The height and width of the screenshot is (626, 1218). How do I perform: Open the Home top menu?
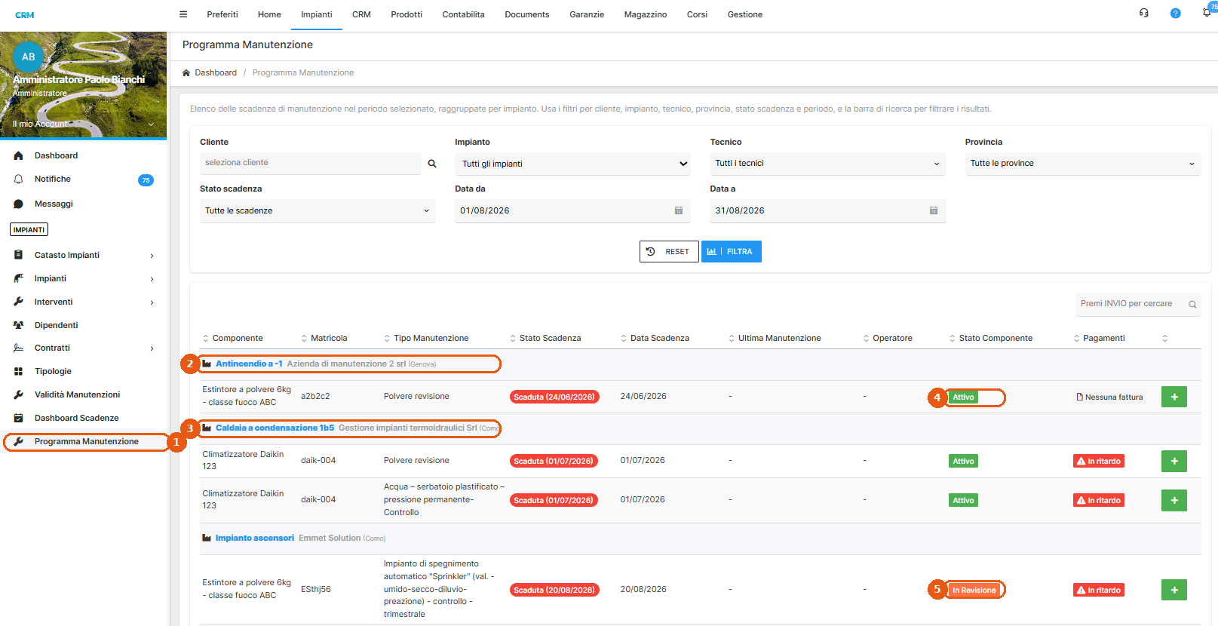[269, 14]
